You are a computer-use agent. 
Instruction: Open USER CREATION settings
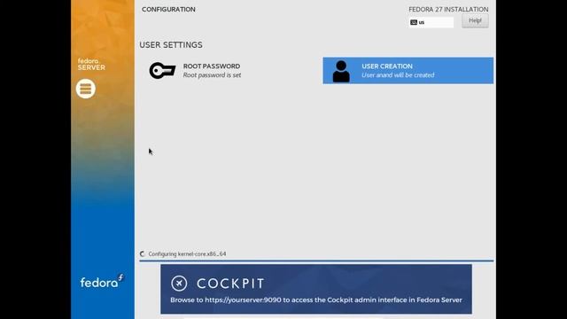click(408, 71)
